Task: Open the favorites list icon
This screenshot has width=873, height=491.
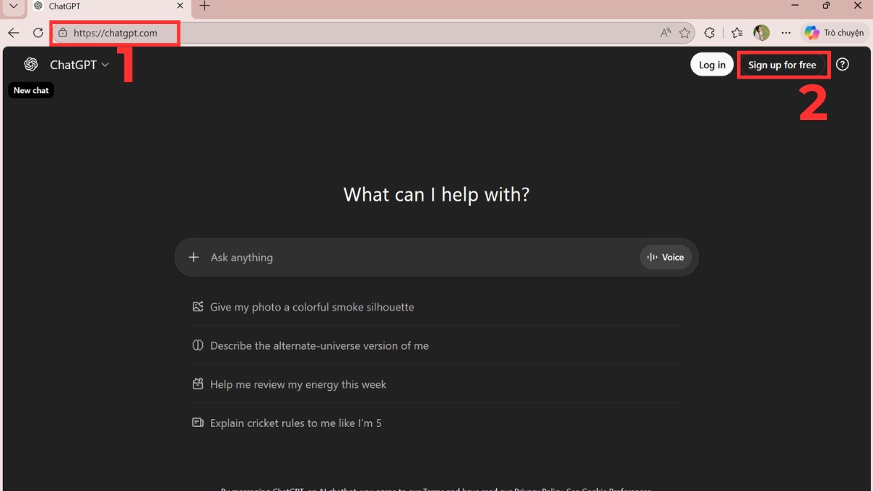Action: 737,33
